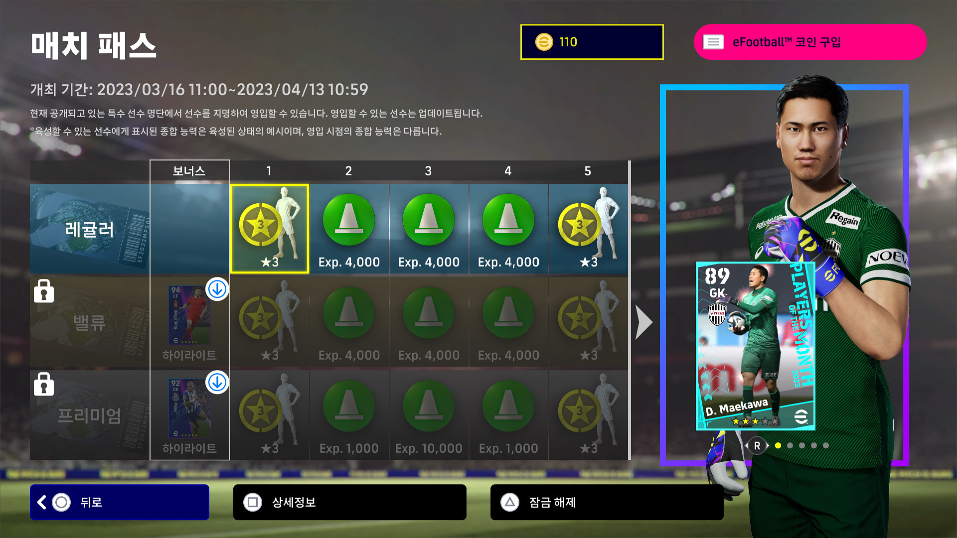Select the Exp. 4,000 training cone in Regular tier 2
Screen dimensions: 957x538
tap(349, 229)
